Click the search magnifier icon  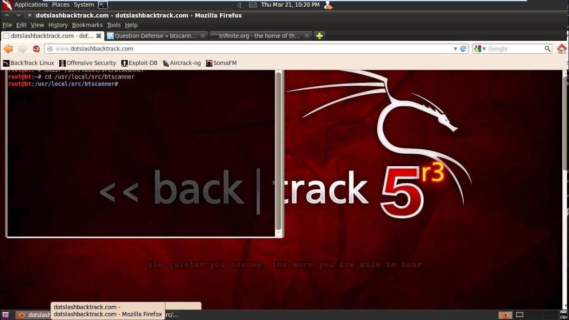click(x=548, y=49)
